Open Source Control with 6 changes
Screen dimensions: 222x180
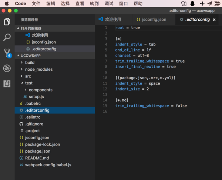tap(7, 53)
